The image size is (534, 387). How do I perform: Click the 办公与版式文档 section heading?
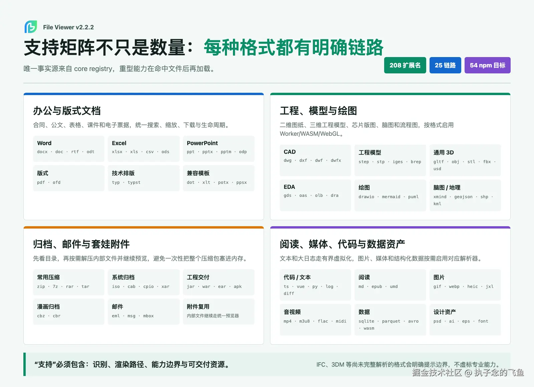67,111
